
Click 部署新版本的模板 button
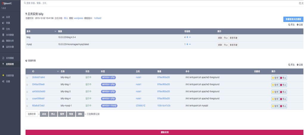pyautogui.click(x=293, y=19)
